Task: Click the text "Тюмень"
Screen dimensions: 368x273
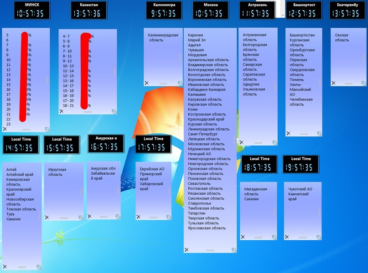Action: coord(297,80)
